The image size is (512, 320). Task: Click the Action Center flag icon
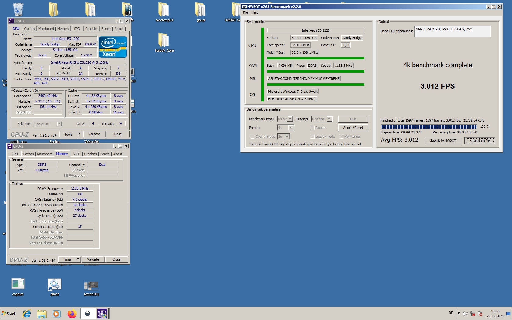480,314
